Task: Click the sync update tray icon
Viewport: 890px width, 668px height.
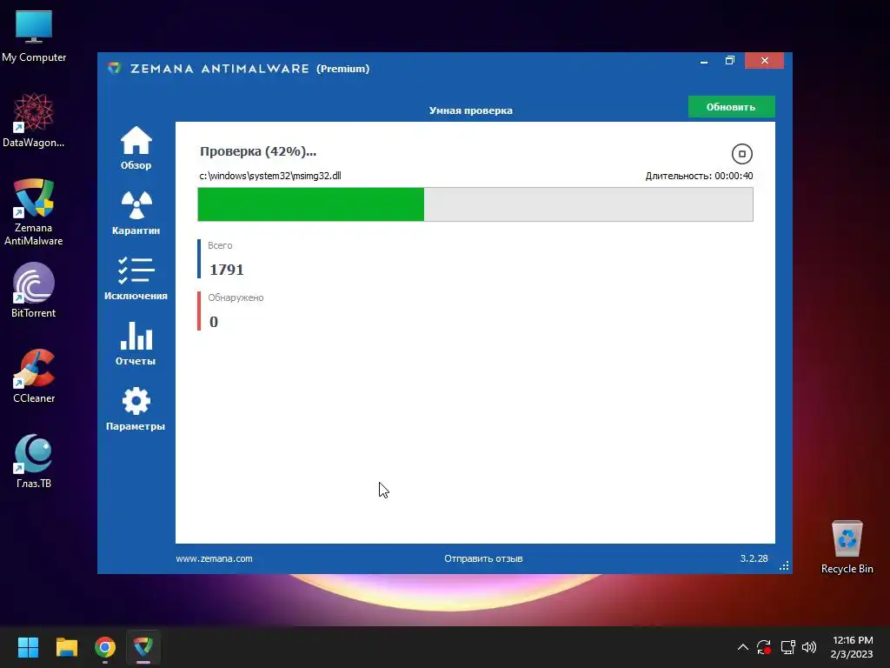Action: (x=764, y=647)
